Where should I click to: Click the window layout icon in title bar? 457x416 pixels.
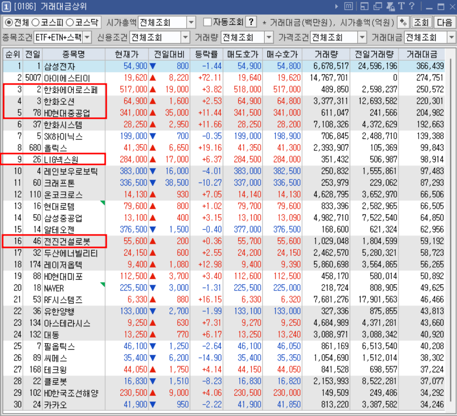coord(364,6)
